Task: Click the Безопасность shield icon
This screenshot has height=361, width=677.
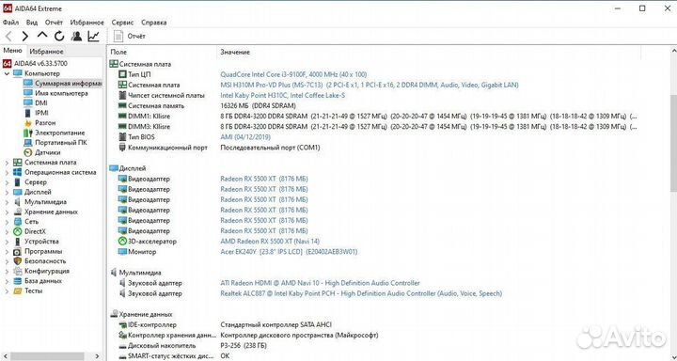Action: click(18, 261)
